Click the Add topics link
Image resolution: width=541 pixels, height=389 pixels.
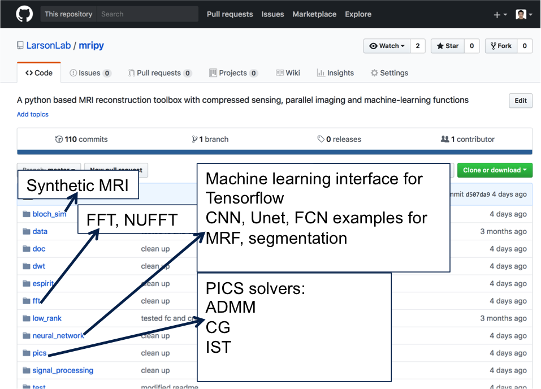coord(33,114)
